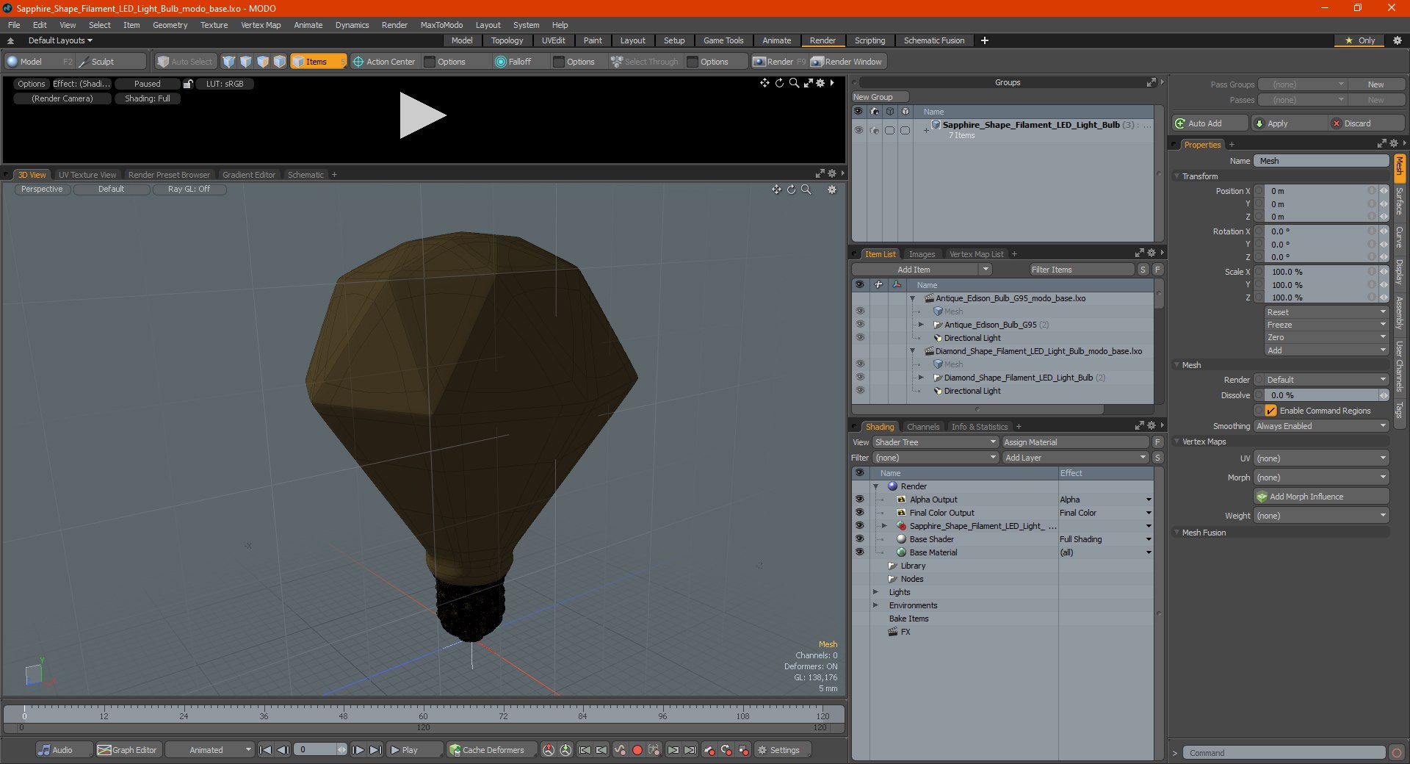Toggle Options checkbox after Falloff
This screenshot has height=764, width=1410.
point(559,62)
